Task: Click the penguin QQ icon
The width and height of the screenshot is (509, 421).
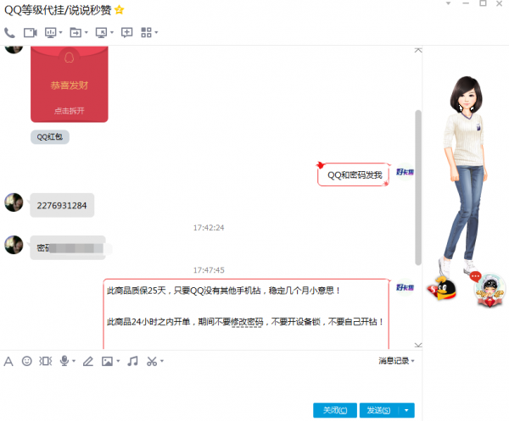Action: [x=443, y=289]
